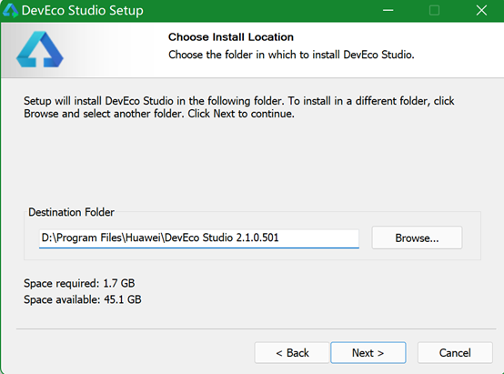Close the setup window with X
504x374 pixels.
(x=481, y=10)
